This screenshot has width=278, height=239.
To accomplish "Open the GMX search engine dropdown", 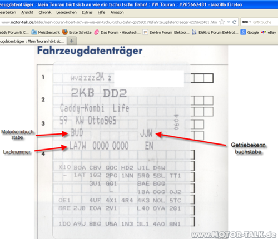I will coord(246,22).
